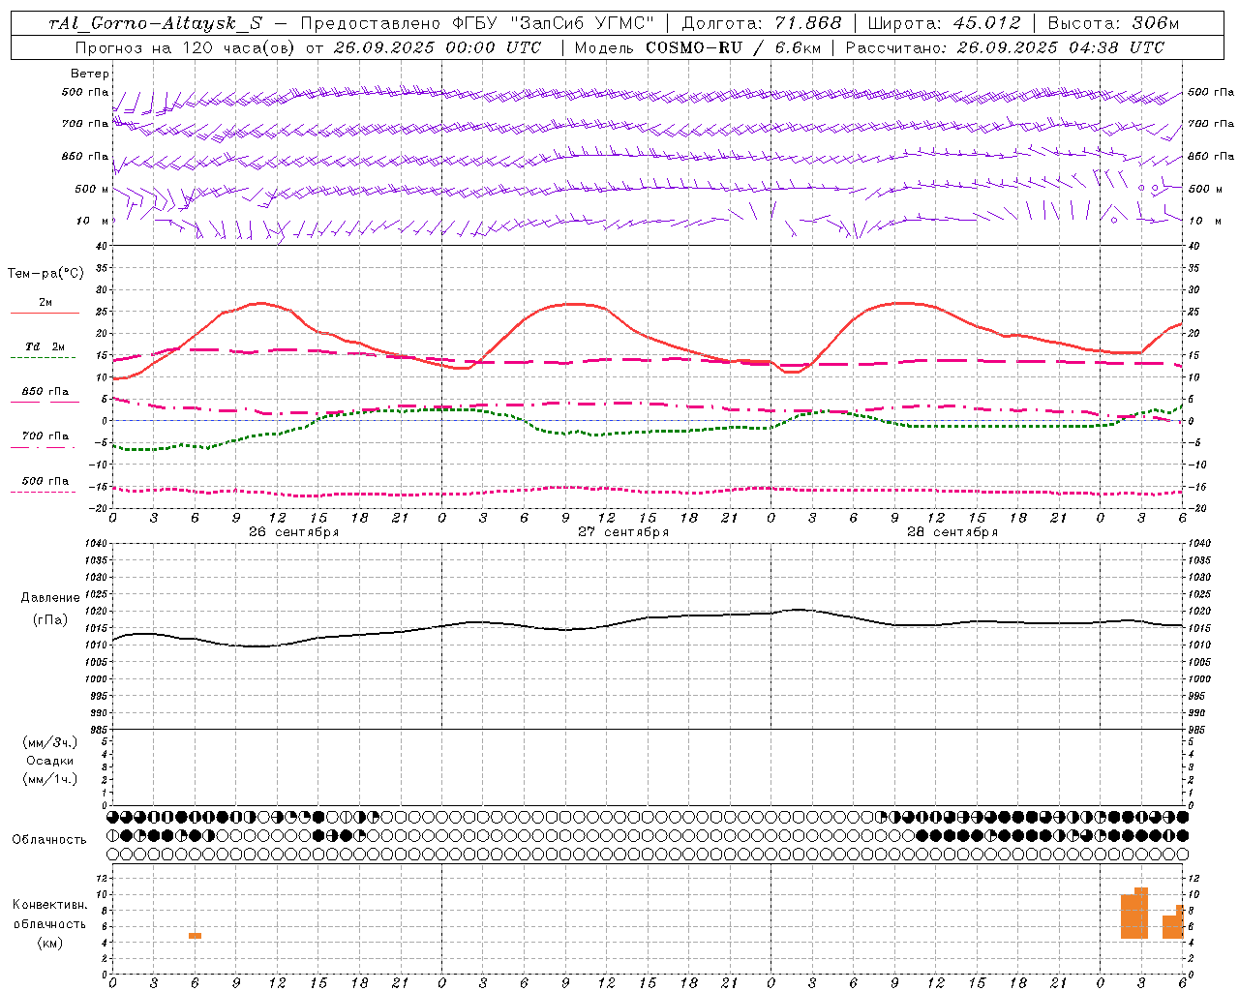Screen dimensions: 1239x991
Task: Click the Долгота: 71.868 value
Action: coord(762,23)
